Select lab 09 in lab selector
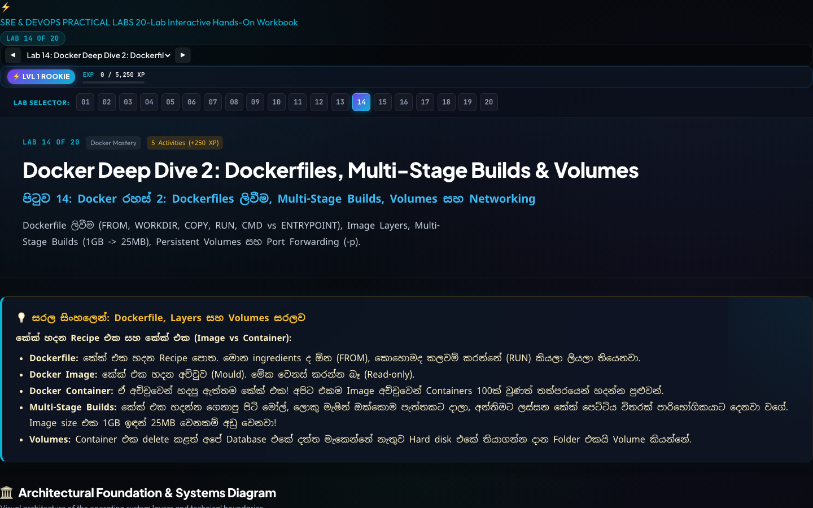The image size is (813, 508). (x=255, y=102)
